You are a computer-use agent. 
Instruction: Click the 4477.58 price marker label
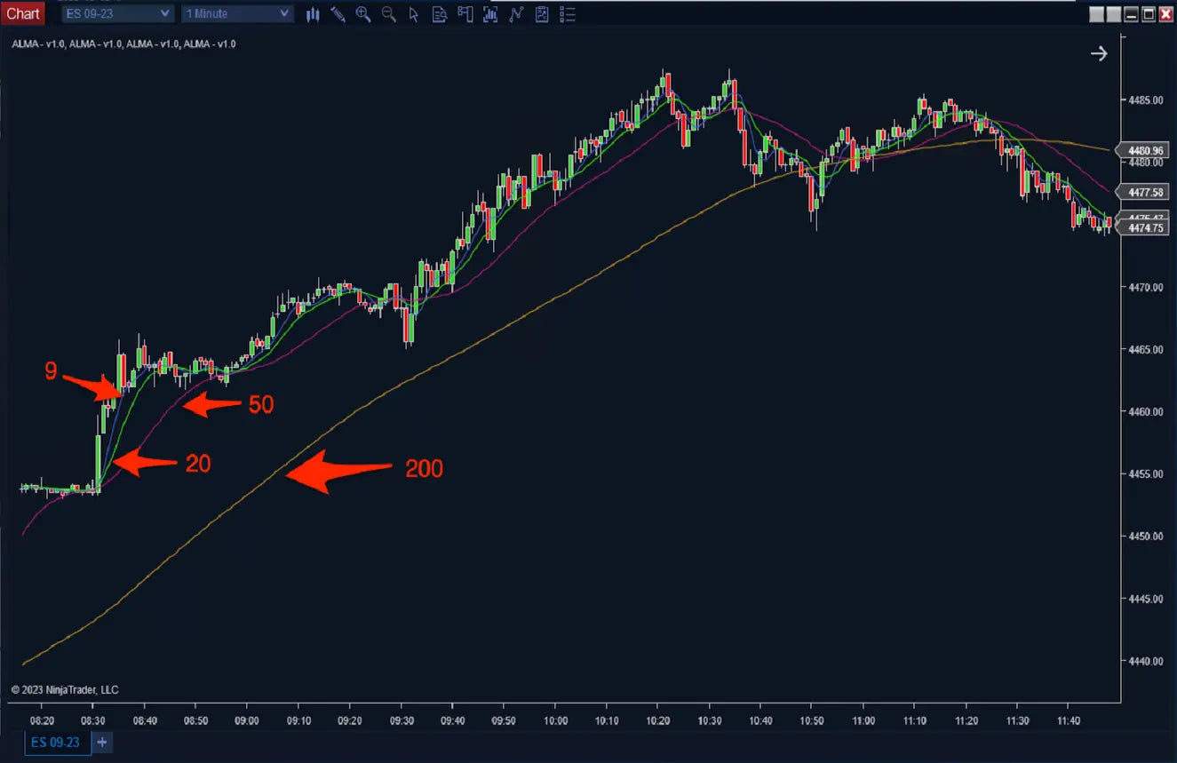(x=1146, y=192)
